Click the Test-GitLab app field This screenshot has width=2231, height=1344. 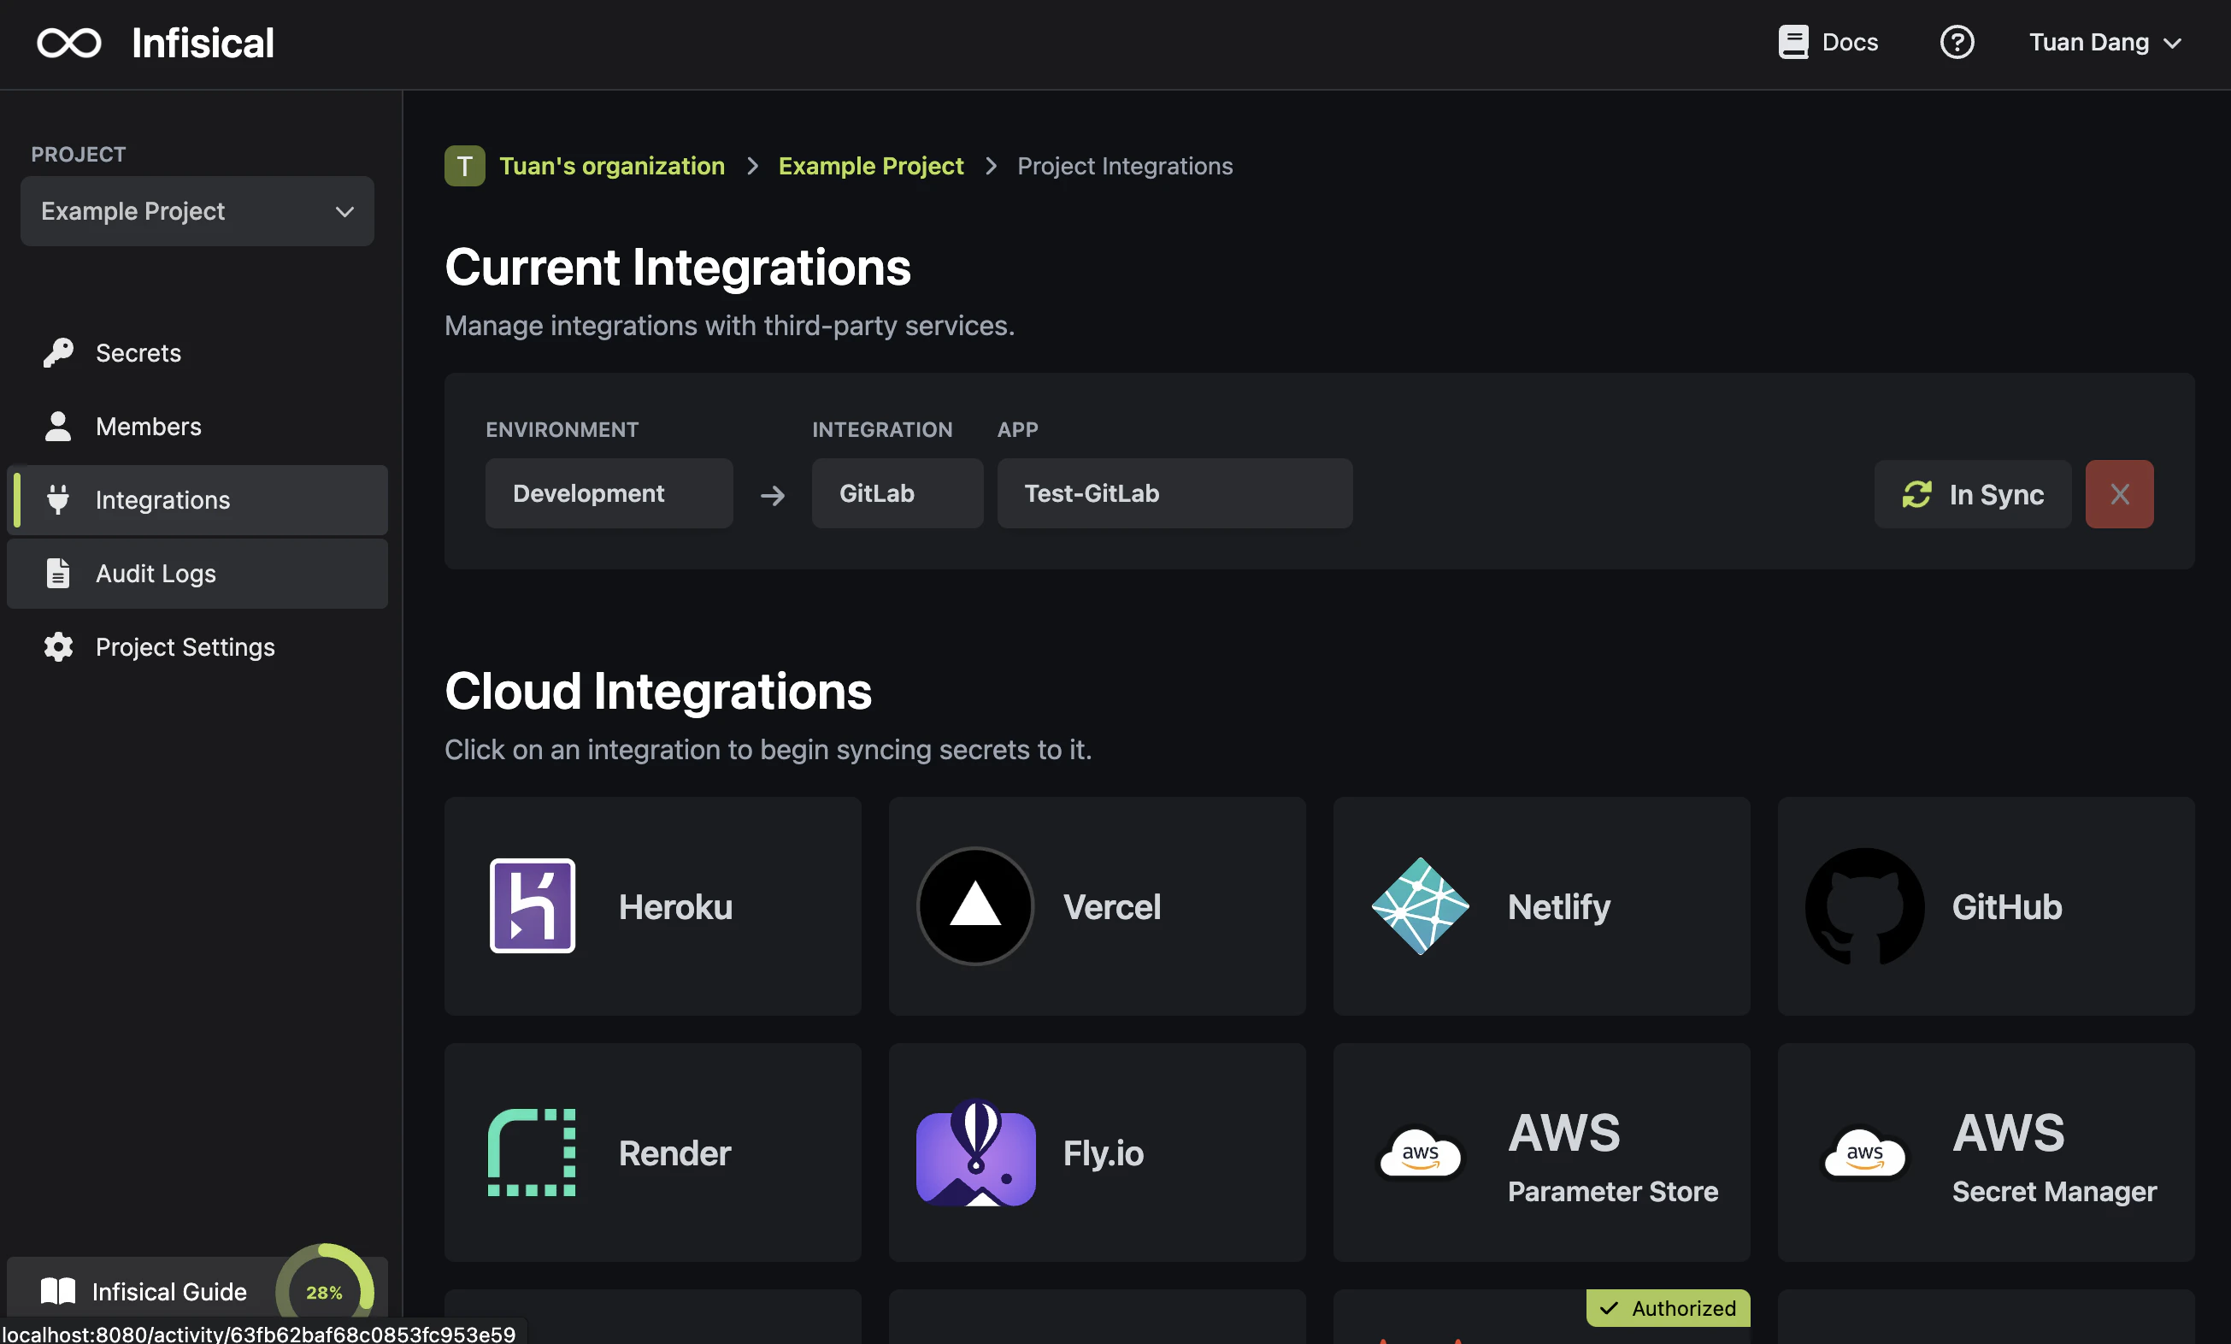click(1174, 492)
